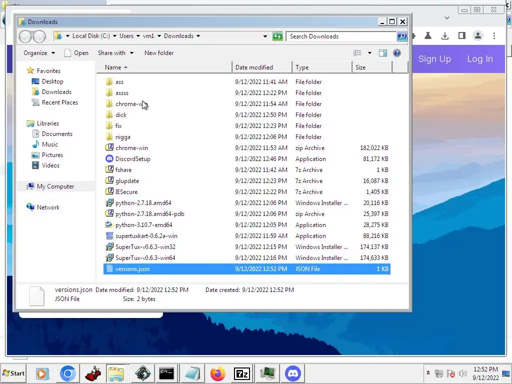Open the Organize menu

[x=39, y=53]
